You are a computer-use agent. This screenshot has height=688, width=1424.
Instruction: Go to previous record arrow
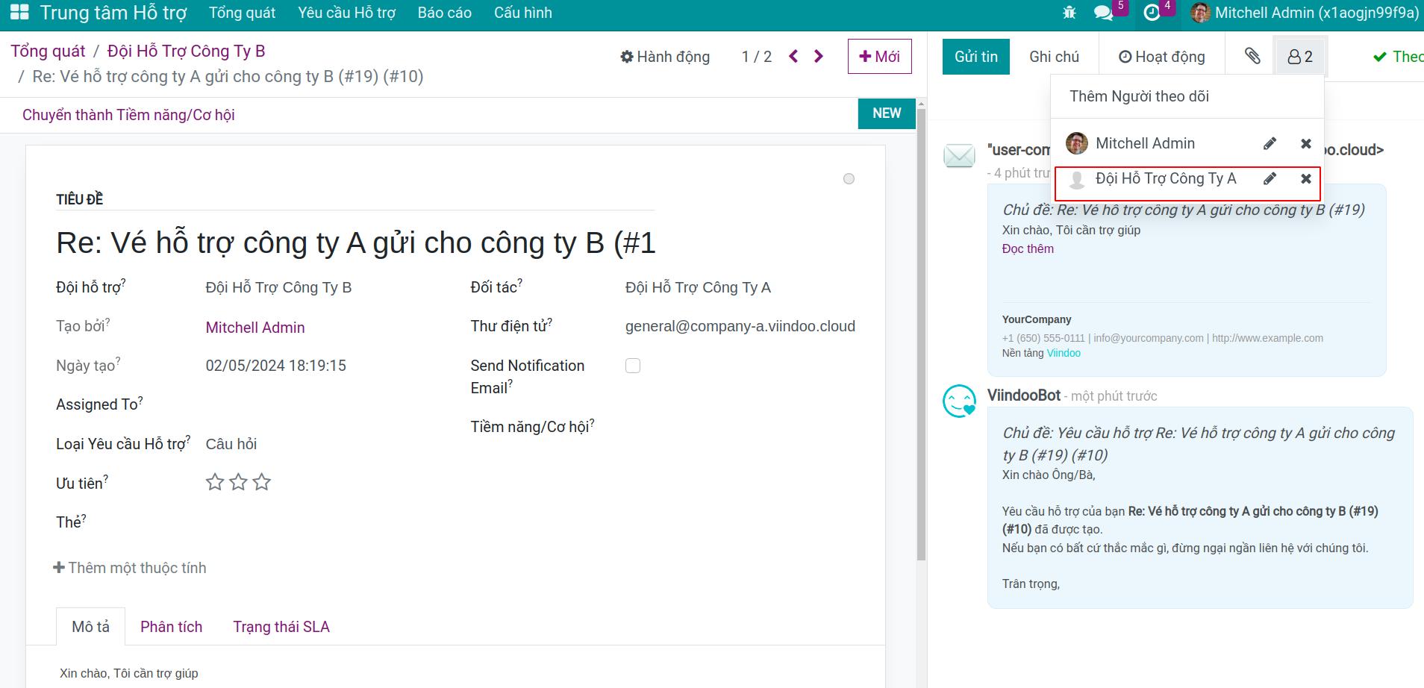[x=793, y=57]
